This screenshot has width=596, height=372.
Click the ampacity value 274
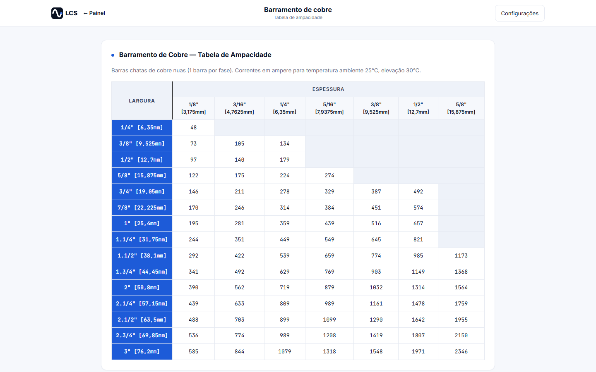329,176
